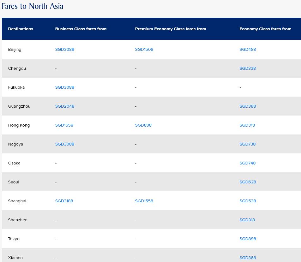Screen dimensions: 301x262
Task: Click Hong Kong Premium Economy fare SGD898
Action: 143,125
